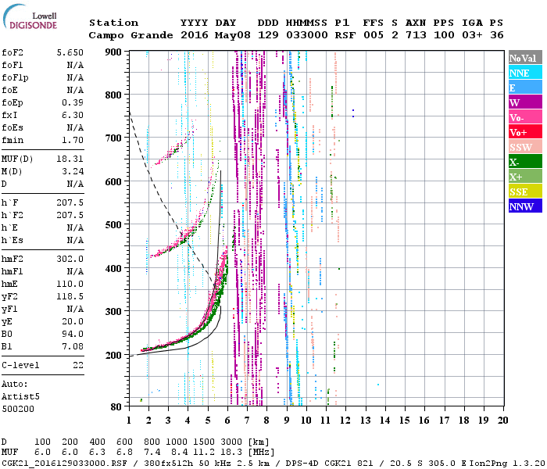Click the MUF(D) value 18.31
The width and height of the screenshot is (547, 469).
(70, 159)
